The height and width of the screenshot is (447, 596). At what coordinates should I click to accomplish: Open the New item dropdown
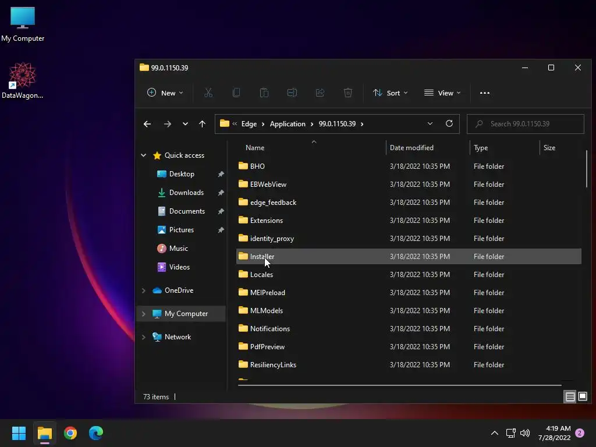[165, 93]
